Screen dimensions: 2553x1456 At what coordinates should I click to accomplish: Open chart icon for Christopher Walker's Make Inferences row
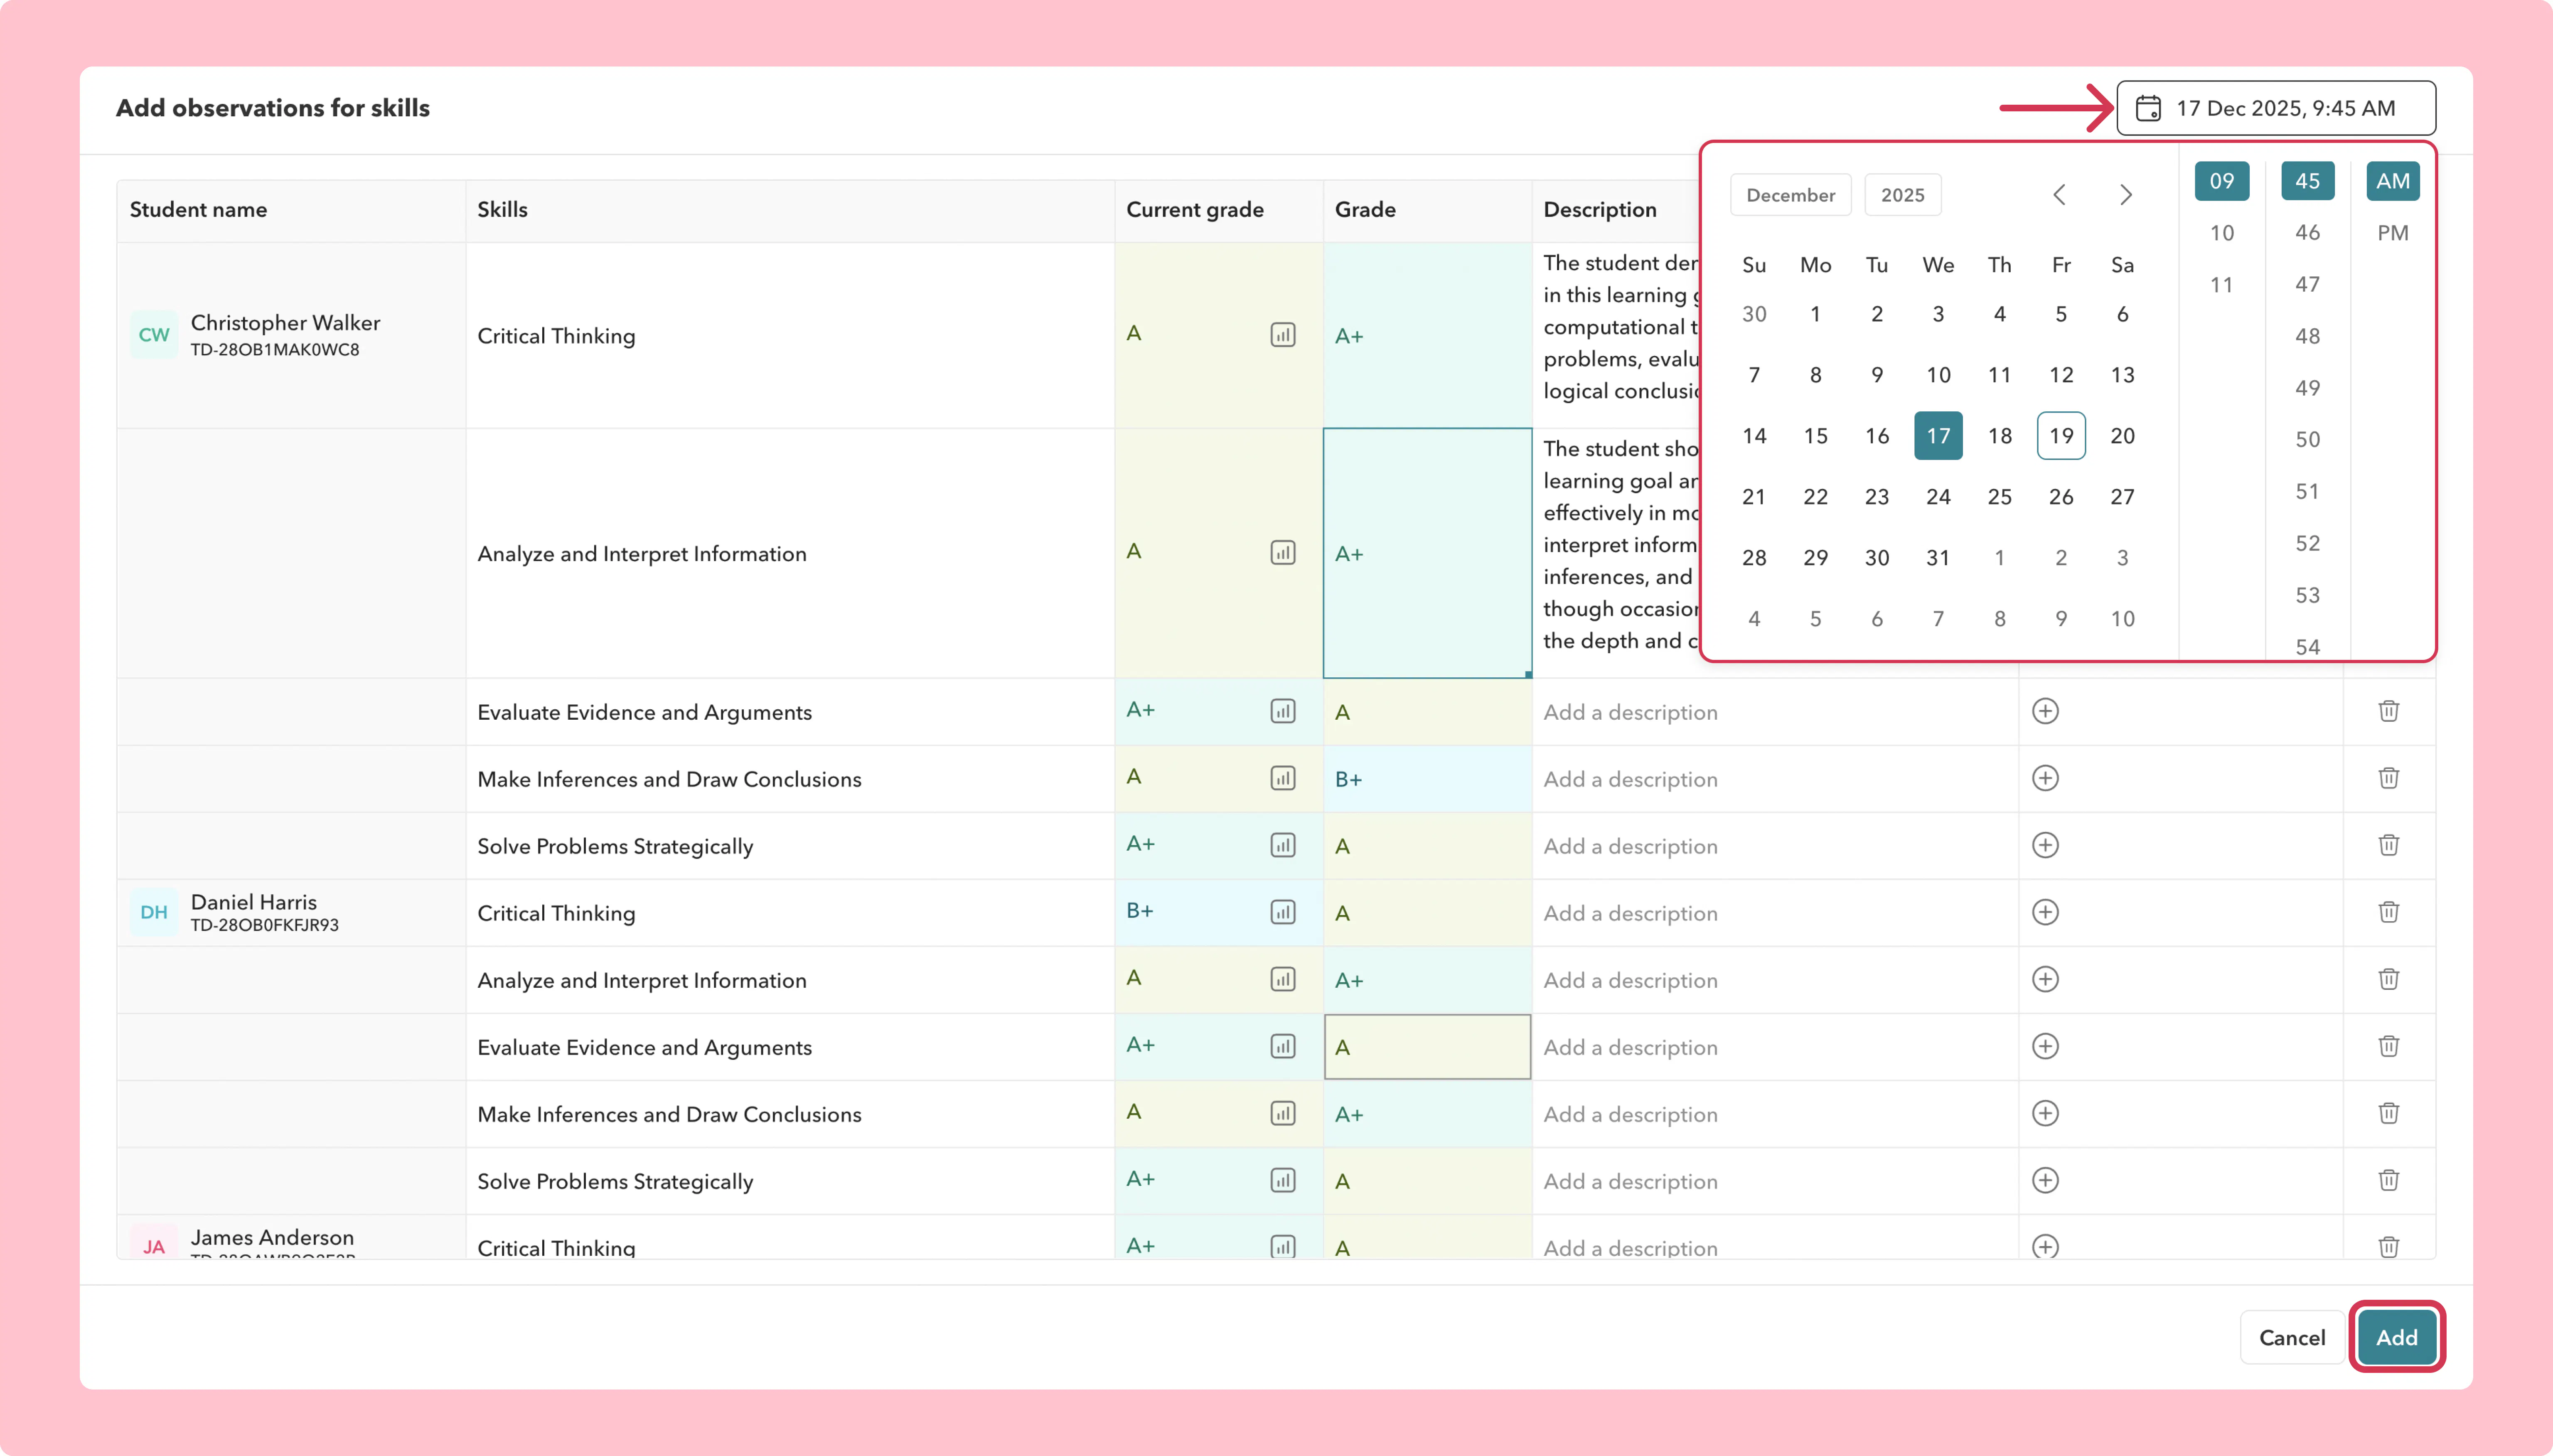coord(1283,778)
